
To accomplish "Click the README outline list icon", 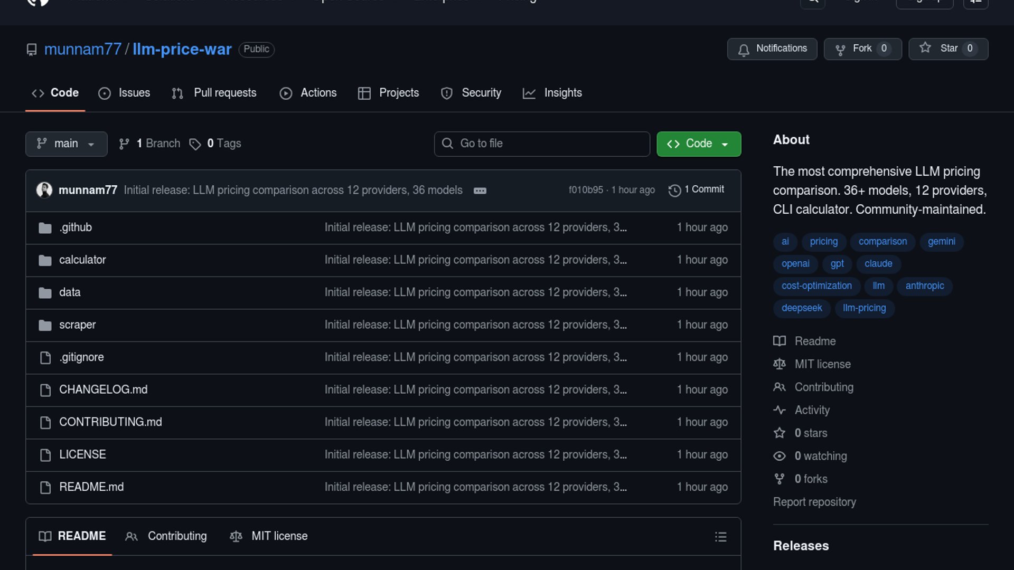I will tap(720, 537).
